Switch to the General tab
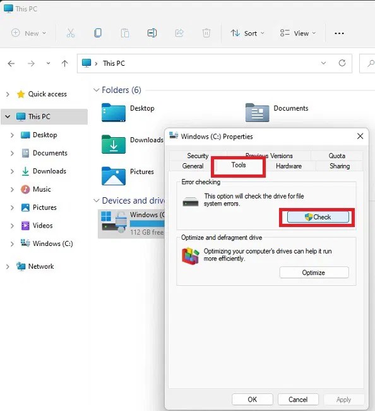The height and width of the screenshot is (411, 375). click(193, 166)
